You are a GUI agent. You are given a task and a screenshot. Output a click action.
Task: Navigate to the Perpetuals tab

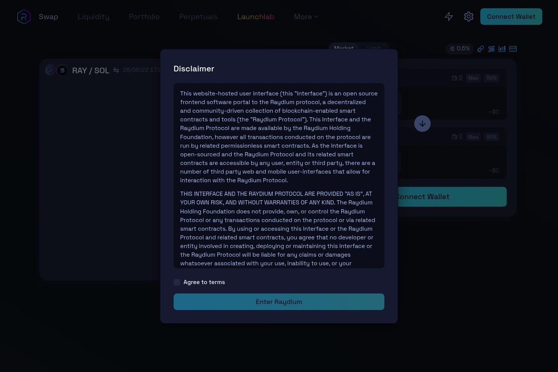click(x=198, y=17)
